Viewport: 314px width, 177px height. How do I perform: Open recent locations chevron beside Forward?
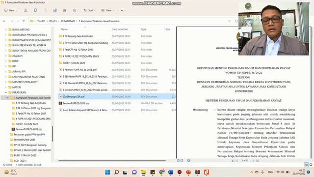(x=18, y=21)
